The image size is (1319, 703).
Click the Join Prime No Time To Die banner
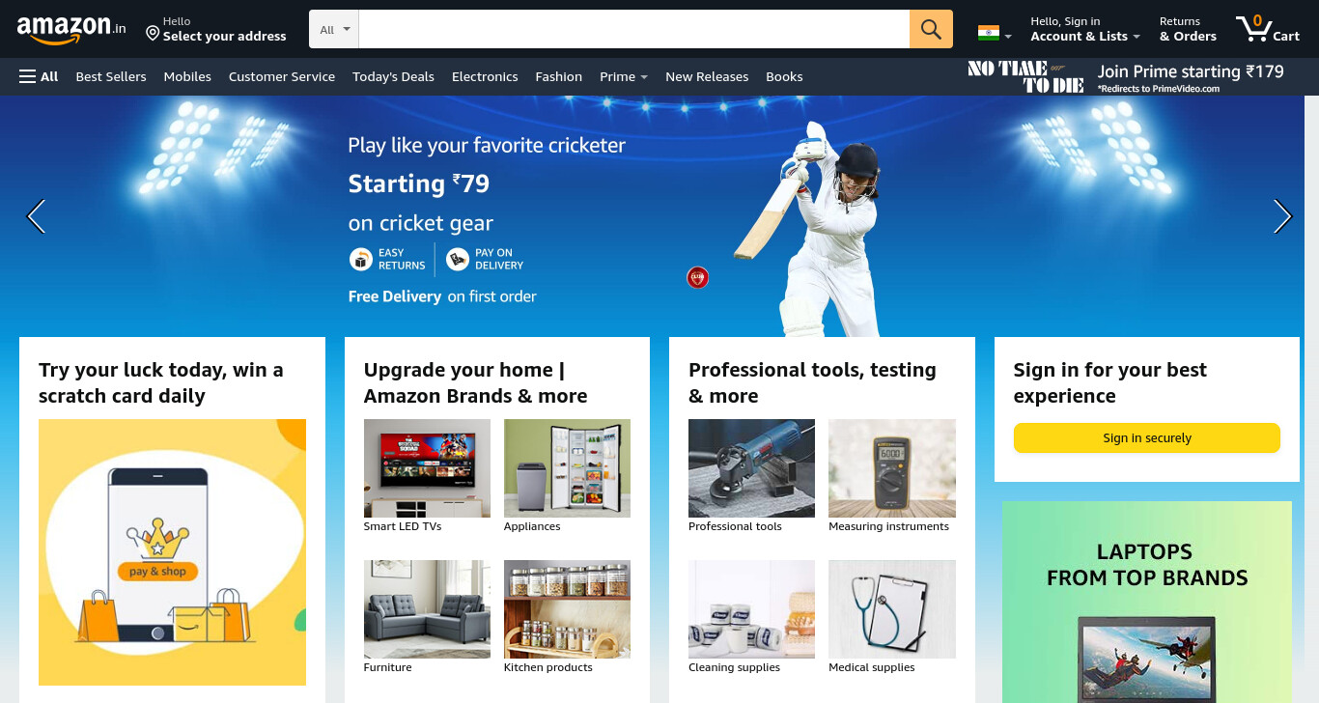[x=1126, y=76]
